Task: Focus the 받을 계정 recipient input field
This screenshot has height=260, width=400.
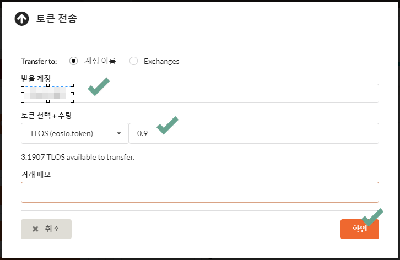Action: tap(226, 94)
